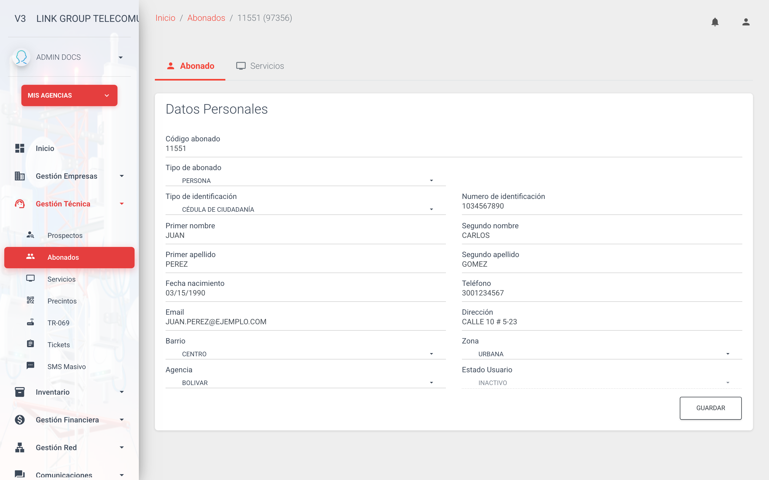Open the Zona URBANA dropdown
The image size is (769, 480).
(602, 354)
